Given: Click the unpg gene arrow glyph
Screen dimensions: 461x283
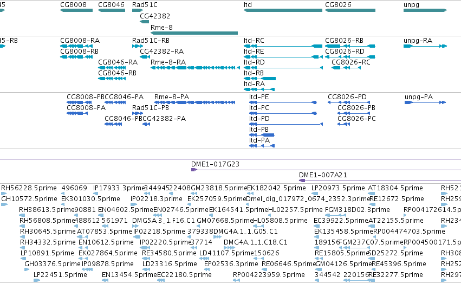Looking at the screenshot, I should [x=425, y=10].
